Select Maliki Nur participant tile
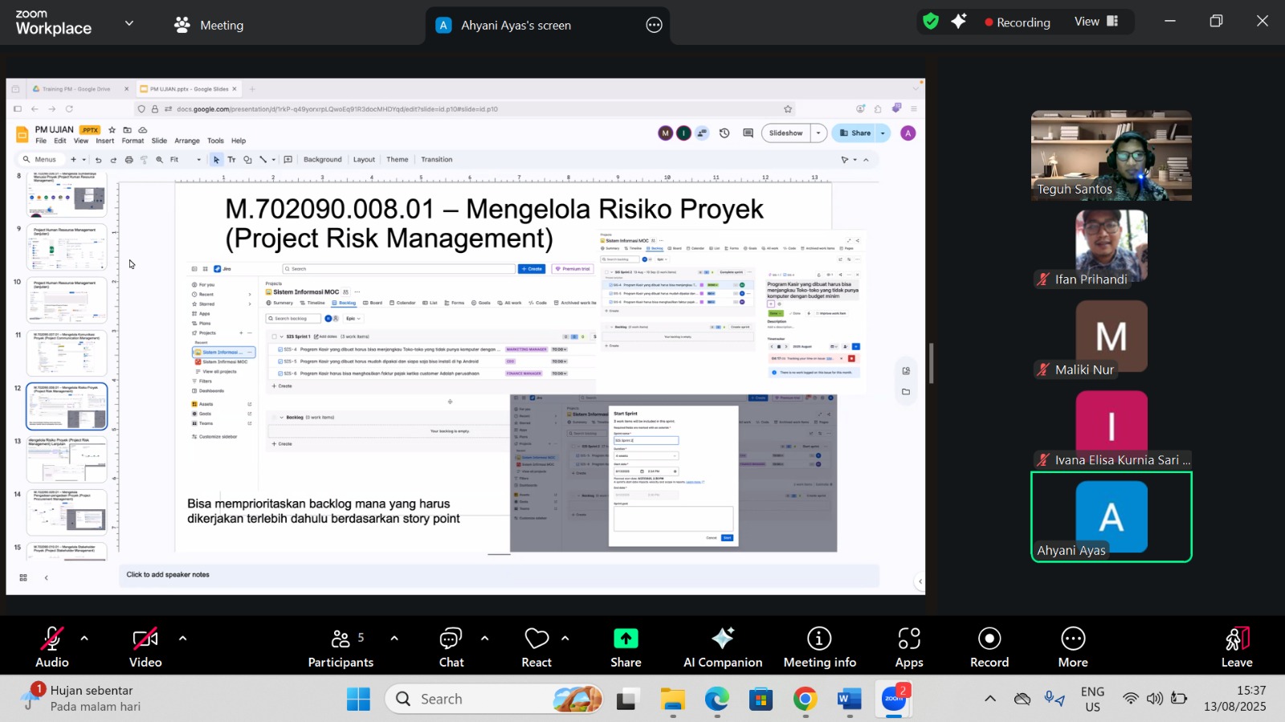Screen dimensions: 1285x722 click(x=1112, y=337)
